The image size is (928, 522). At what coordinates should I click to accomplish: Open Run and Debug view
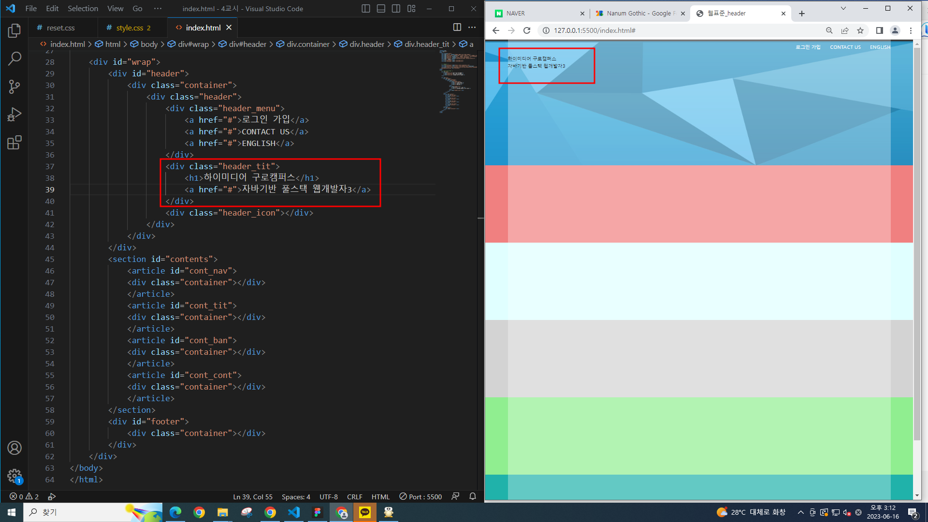click(x=14, y=115)
